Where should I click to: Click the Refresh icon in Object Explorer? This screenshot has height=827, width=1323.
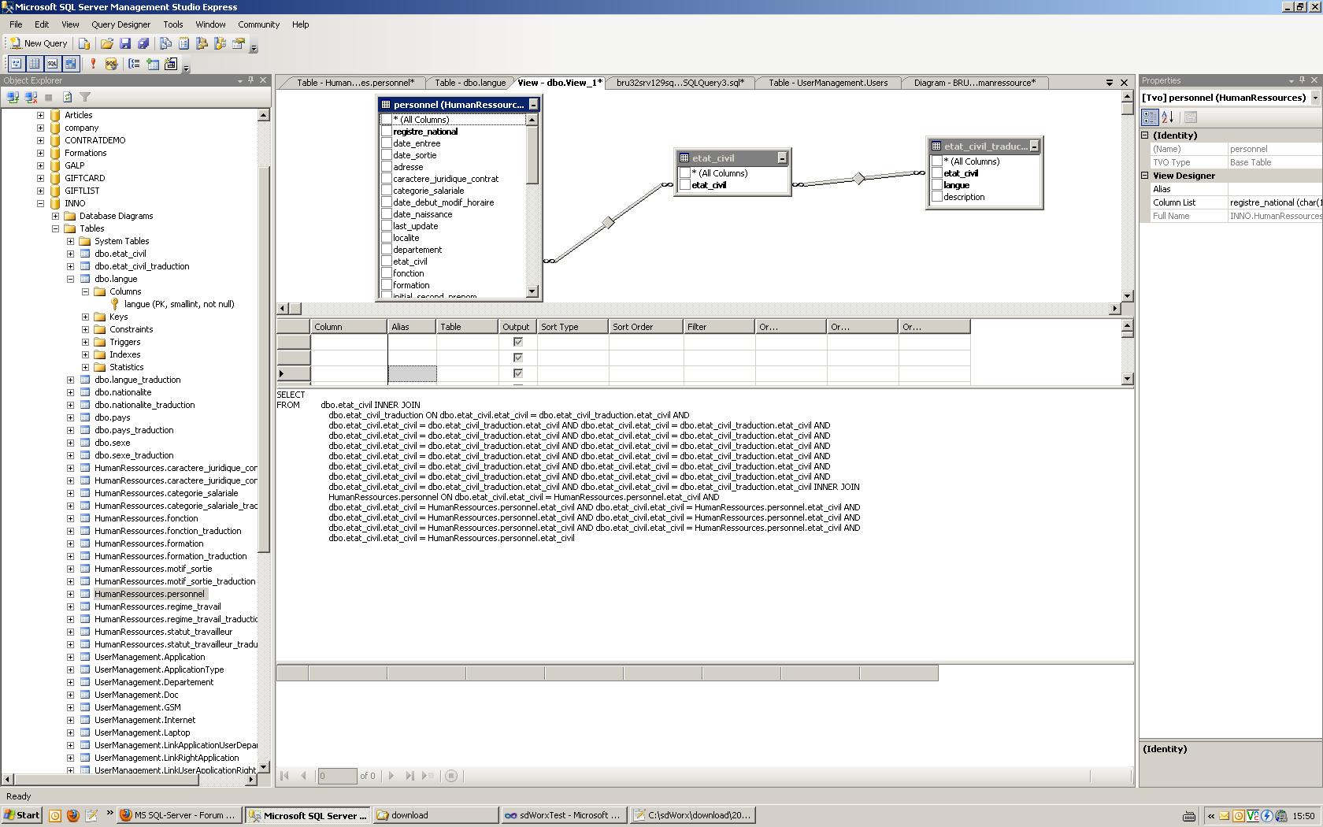[67, 98]
